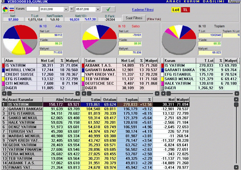Click CREDIT SUISSE in the Alan table

coord(20,74)
